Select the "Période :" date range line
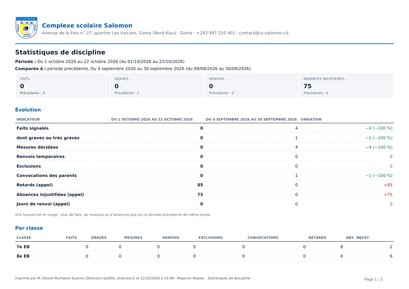The width and height of the screenshot is (409, 289). (100, 62)
